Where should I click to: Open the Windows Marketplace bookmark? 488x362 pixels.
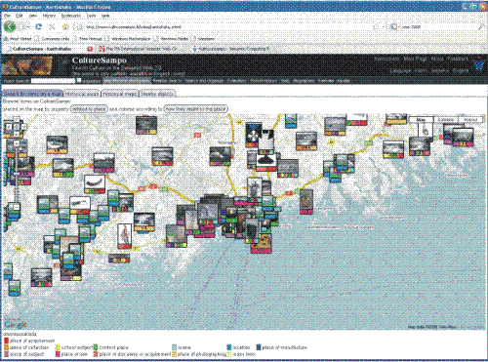pos(129,39)
